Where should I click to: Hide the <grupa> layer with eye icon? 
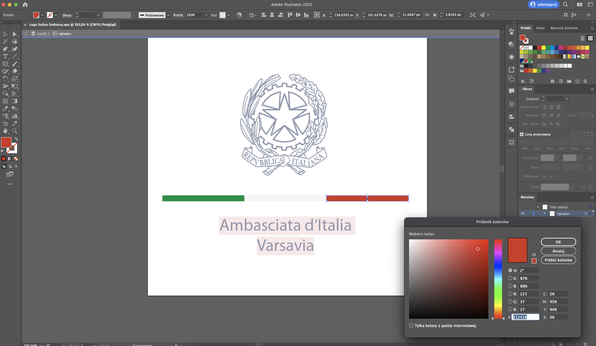pos(523,214)
